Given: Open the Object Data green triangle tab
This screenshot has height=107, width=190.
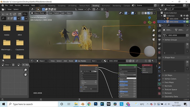Looking at the screenshot, I should pyautogui.click(x=159, y=84).
